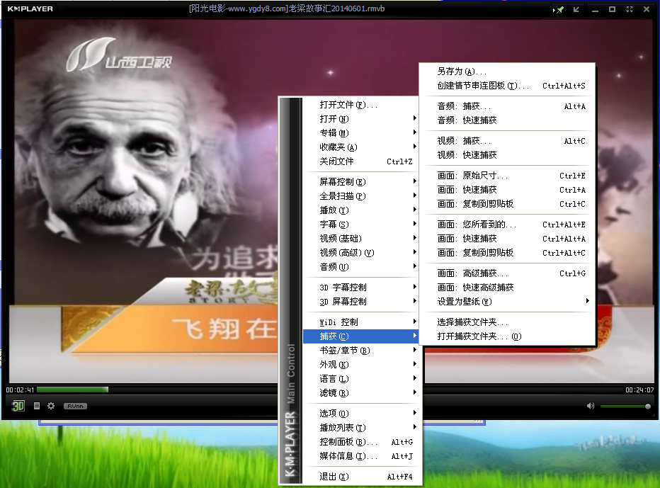Screen dimensions: 660x488
Task: Adjust the volume slider
Action: [625, 407]
